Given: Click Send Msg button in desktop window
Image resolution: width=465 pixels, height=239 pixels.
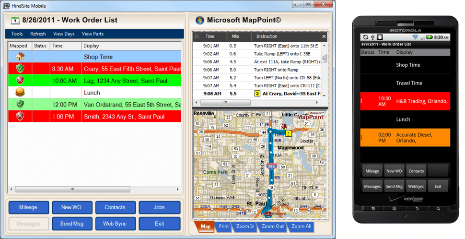Looking at the screenshot, I should 72,224.
